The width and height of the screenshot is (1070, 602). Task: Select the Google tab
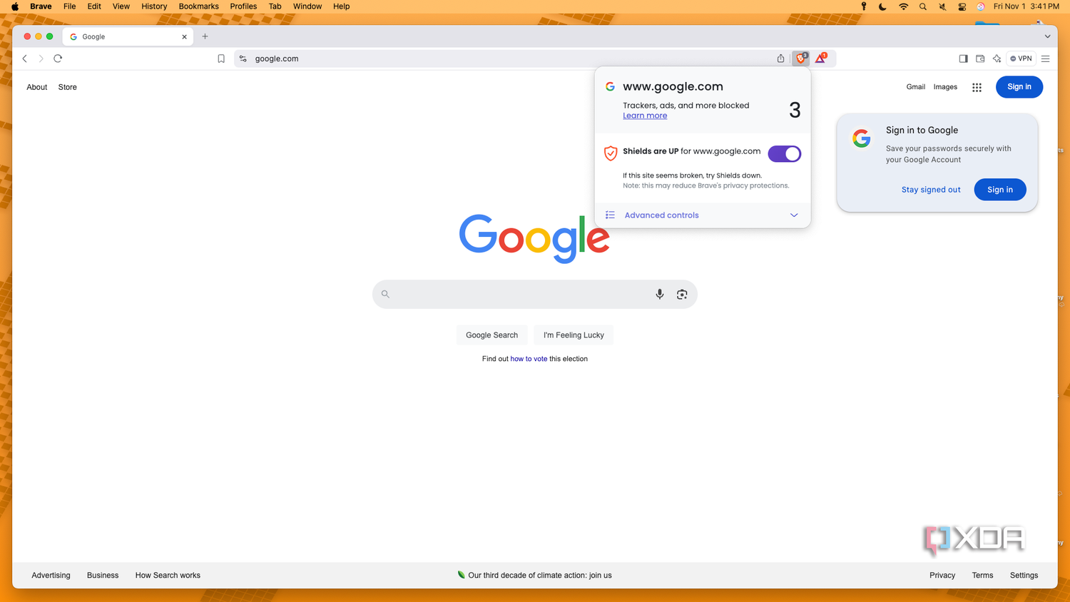pyautogui.click(x=127, y=36)
